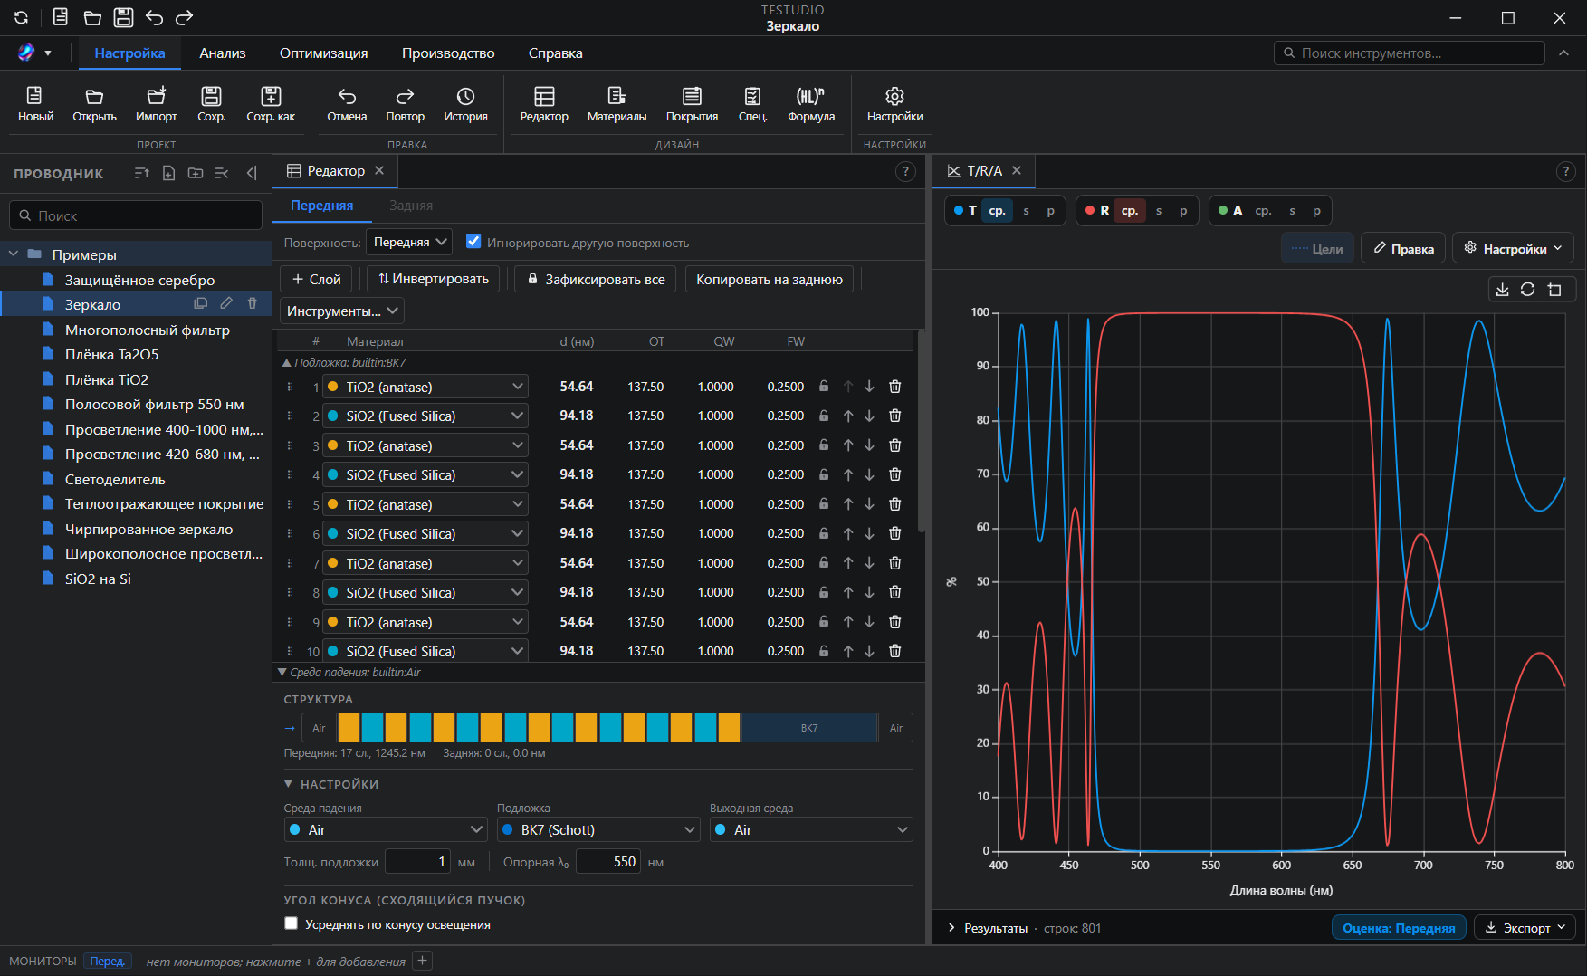The width and height of the screenshot is (1587, 976).
Task: Toggle T ср. curve visibility
Action: pyautogui.click(x=997, y=211)
